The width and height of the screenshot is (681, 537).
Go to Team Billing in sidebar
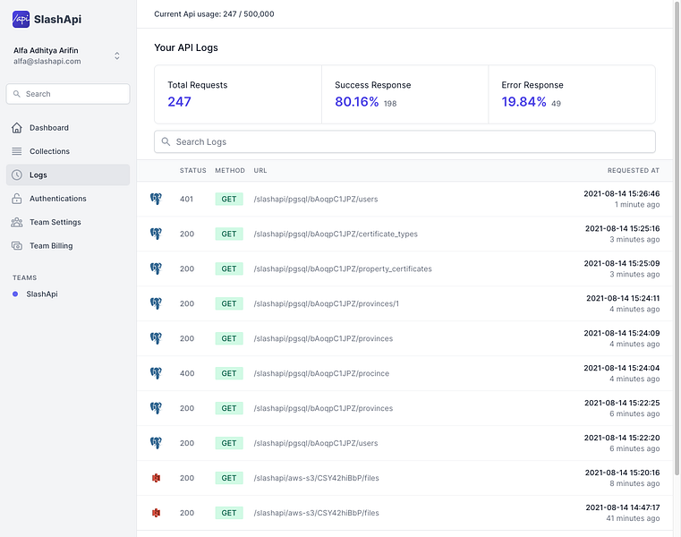click(x=51, y=246)
